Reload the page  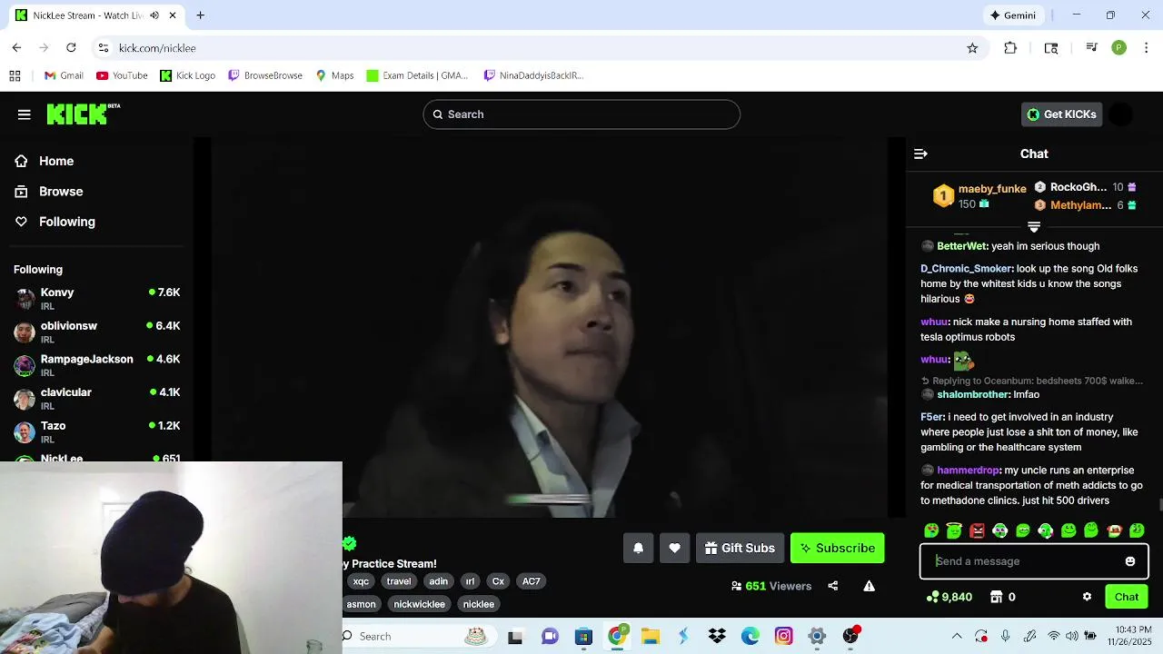[x=71, y=48]
